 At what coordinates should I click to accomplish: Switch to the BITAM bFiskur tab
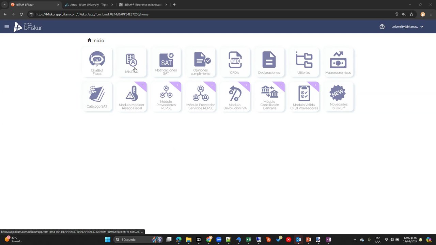pyautogui.click(x=34, y=5)
